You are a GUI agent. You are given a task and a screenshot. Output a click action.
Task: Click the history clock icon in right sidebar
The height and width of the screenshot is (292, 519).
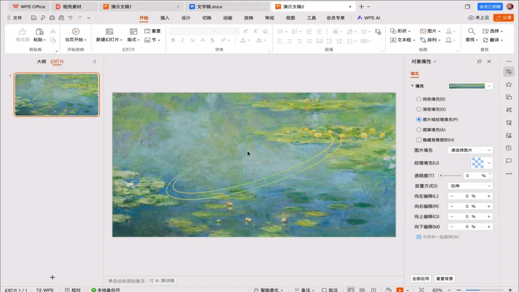pyautogui.click(x=509, y=148)
